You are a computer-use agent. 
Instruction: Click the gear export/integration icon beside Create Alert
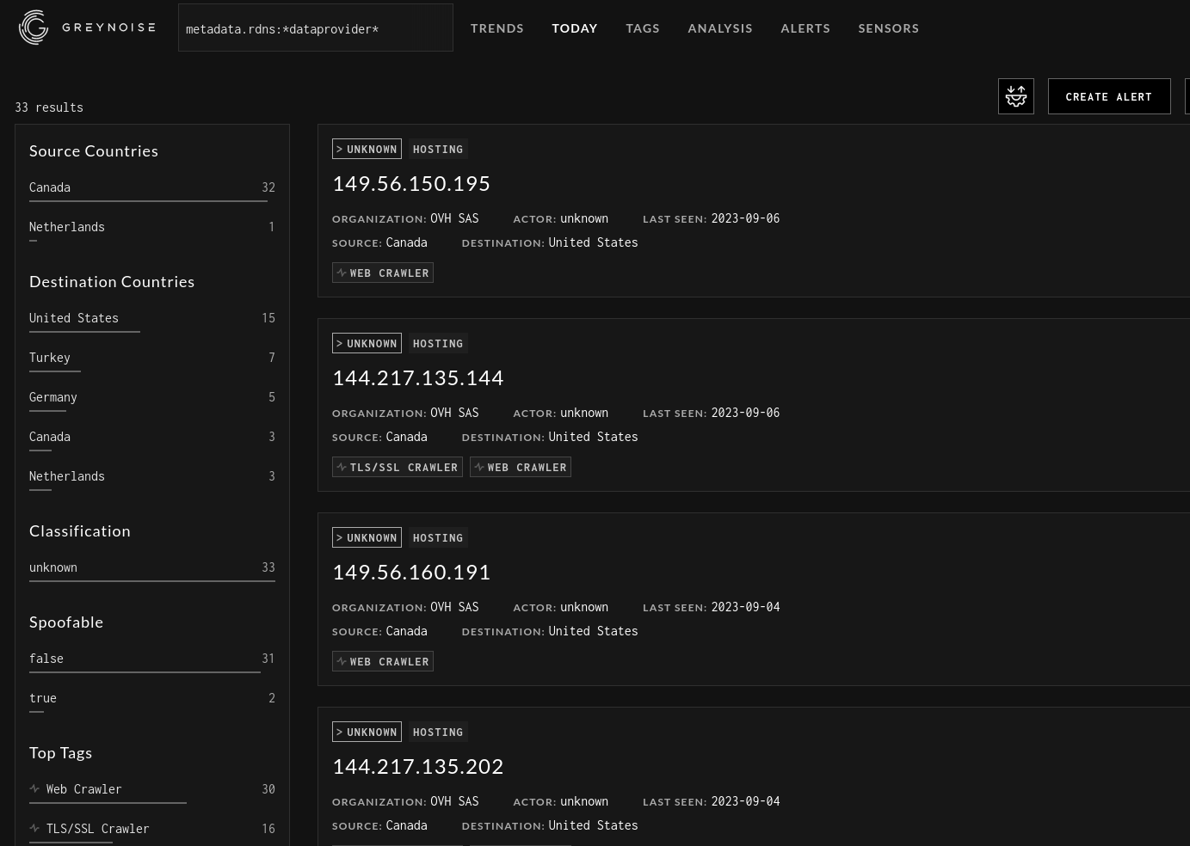(1016, 95)
